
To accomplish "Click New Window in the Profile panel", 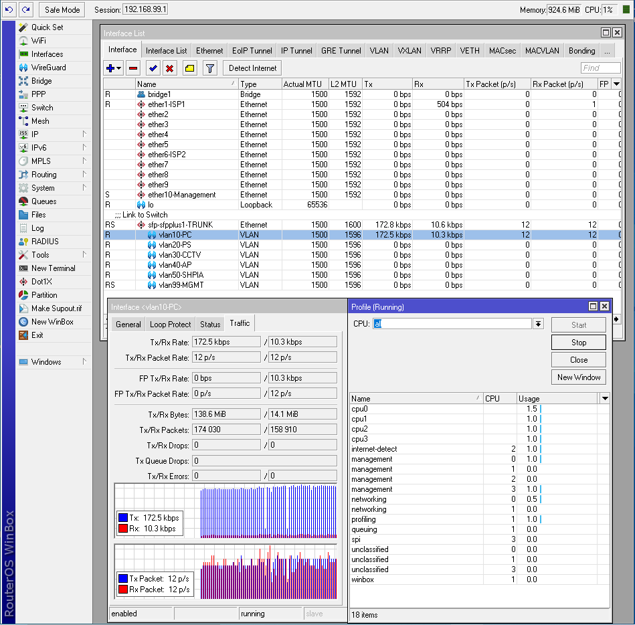I will click(578, 377).
